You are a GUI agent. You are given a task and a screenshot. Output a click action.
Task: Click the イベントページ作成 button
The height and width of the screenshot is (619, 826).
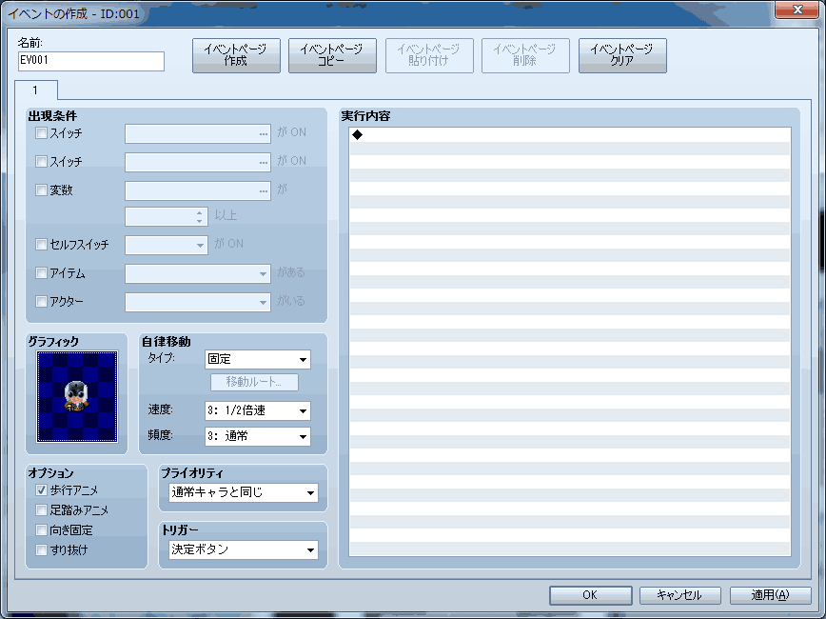(236, 55)
